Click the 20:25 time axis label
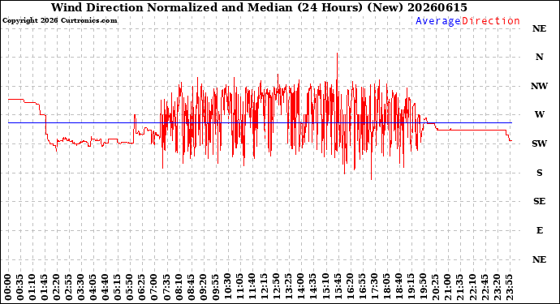 [x=435, y=288]
